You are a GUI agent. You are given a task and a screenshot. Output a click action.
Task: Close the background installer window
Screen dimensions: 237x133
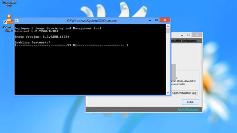click(x=197, y=35)
